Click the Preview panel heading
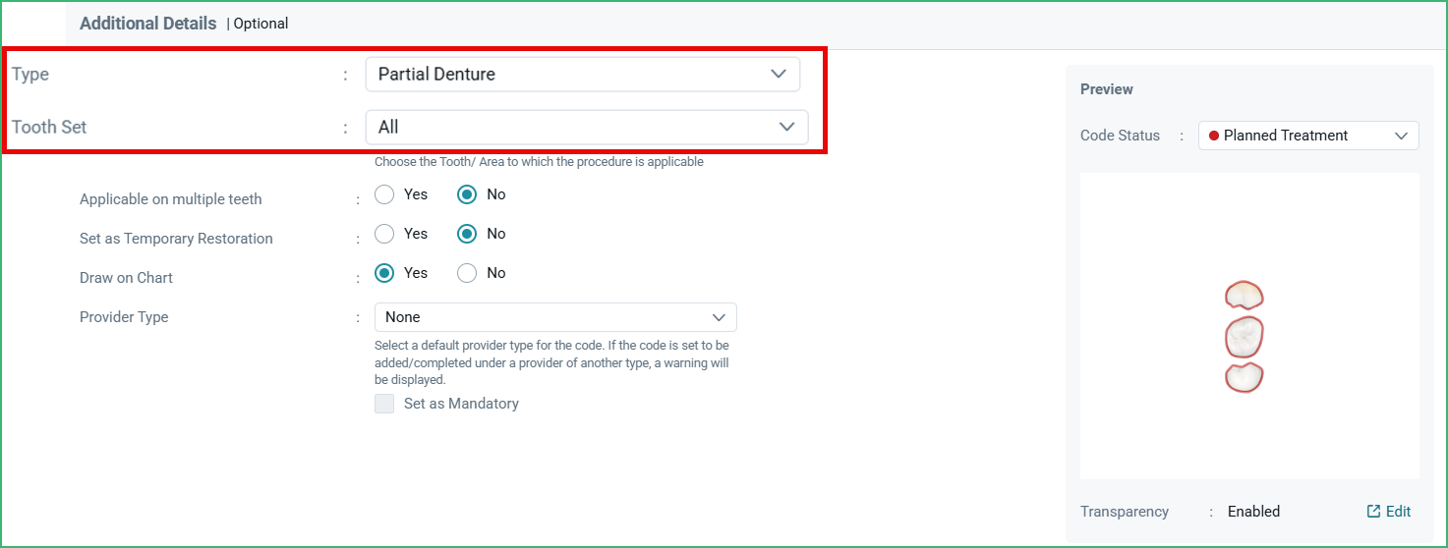This screenshot has height=548, width=1448. [1107, 89]
